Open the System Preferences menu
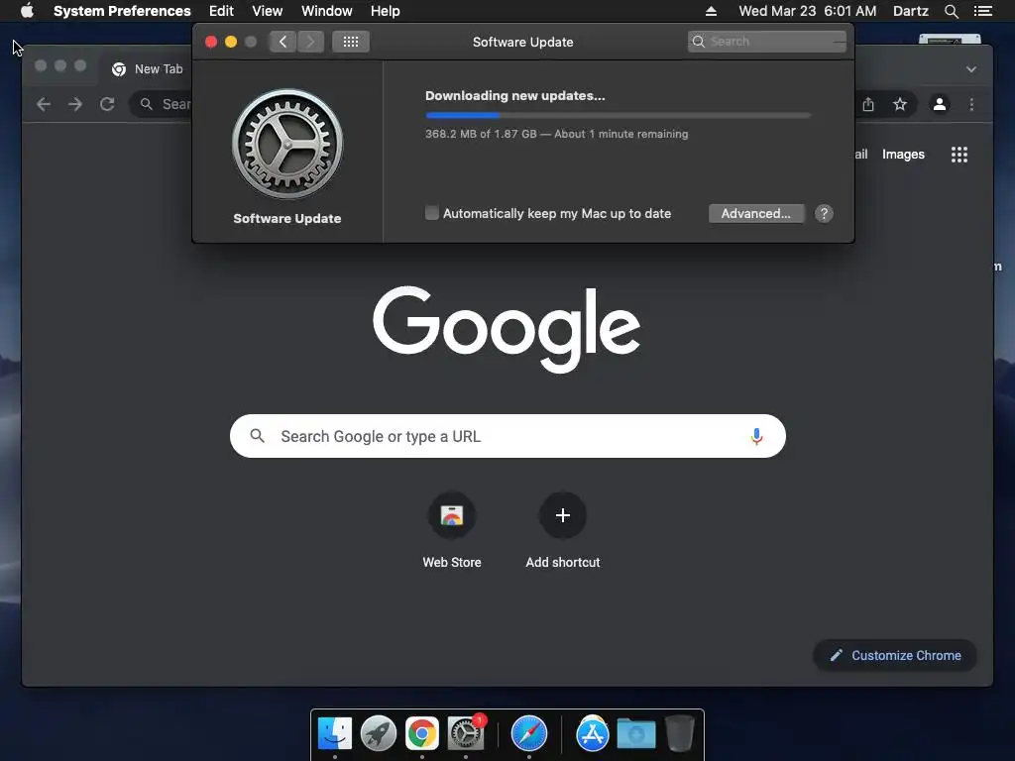Viewport: 1015px width, 761px height. [122, 11]
